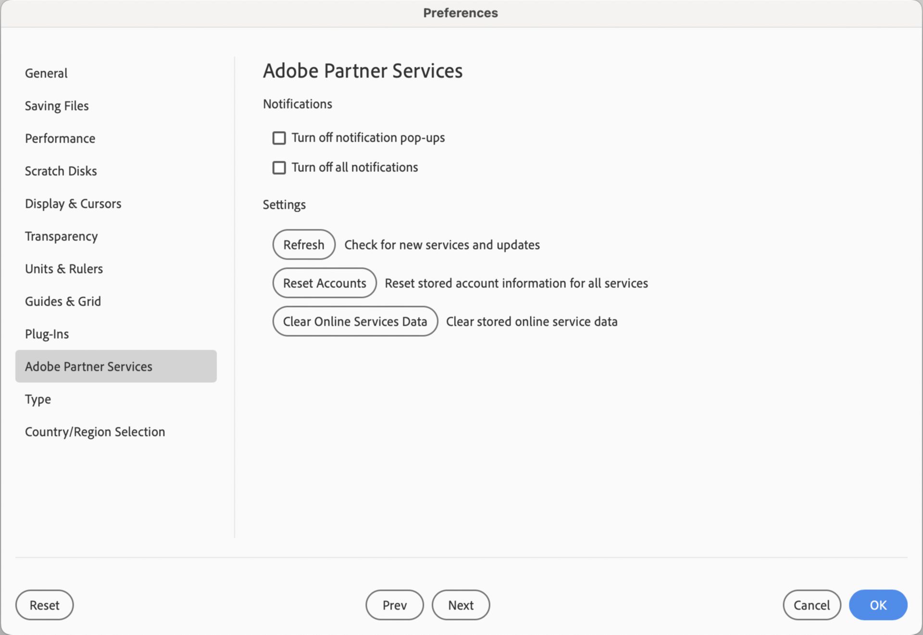Cancel the Preferences dialog
Image resolution: width=923 pixels, height=635 pixels.
(x=812, y=605)
